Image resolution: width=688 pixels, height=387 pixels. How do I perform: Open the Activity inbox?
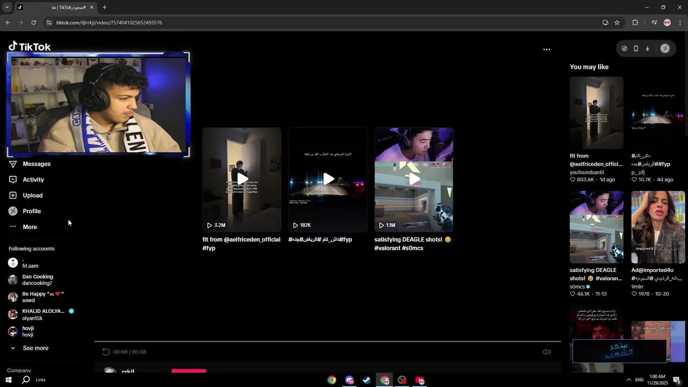tap(27, 180)
